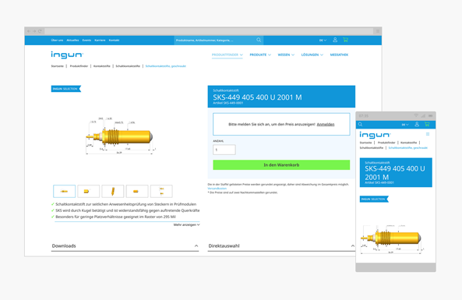This screenshot has width=462, height=300.
Task: Open the user account icon in desktop header
Action: [x=335, y=40]
